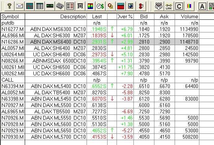Click the Bid column header
Image resolution: width=214 pixels, height=145 pixels.
click(x=144, y=16)
